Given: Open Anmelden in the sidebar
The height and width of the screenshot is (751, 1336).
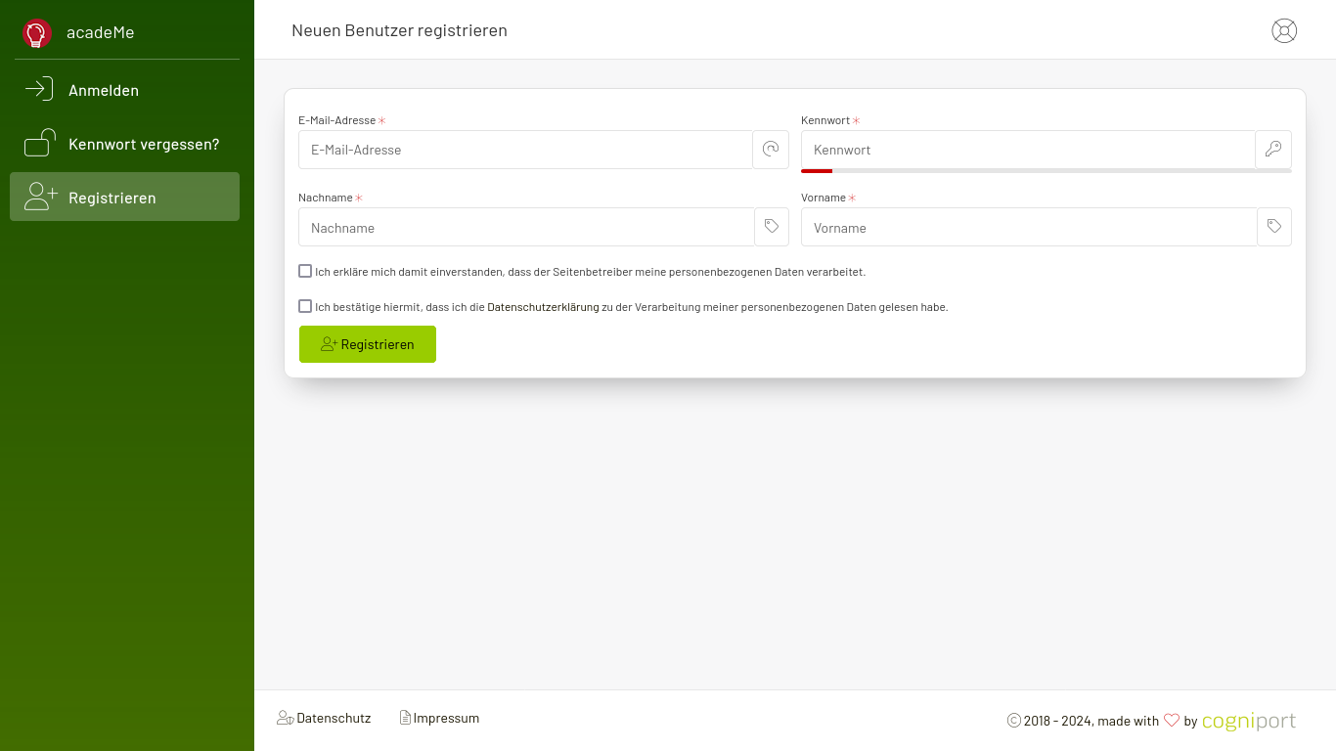Looking at the screenshot, I should 124,90.
